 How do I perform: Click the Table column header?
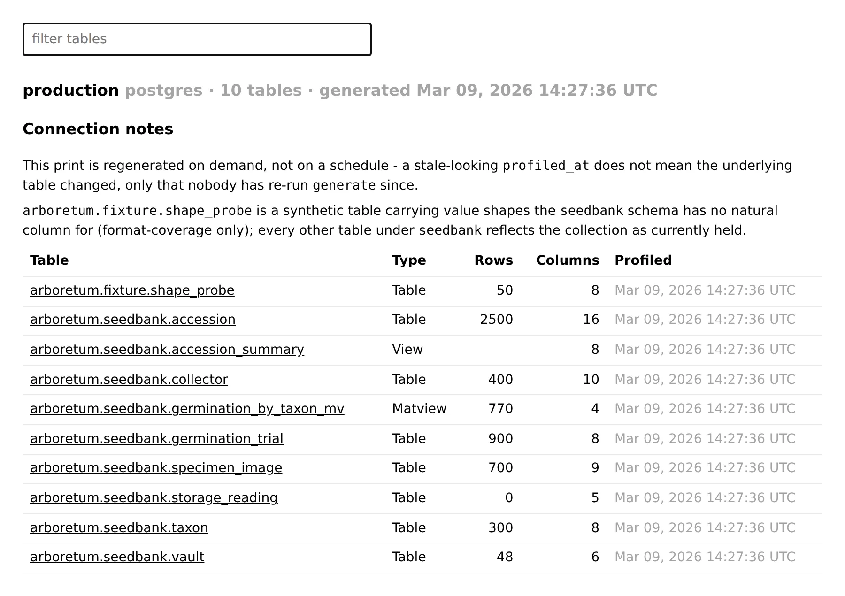pos(49,260)
